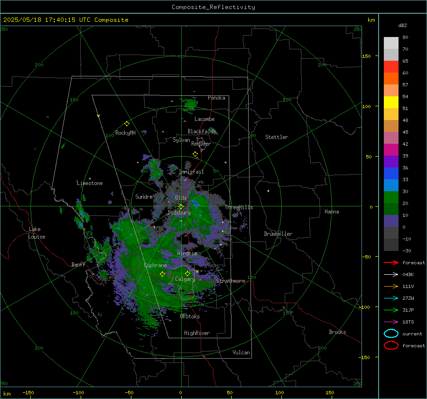Click the km unit label at top right
Image resolution: width=427 pixels, height=399 pixels.
371,20
